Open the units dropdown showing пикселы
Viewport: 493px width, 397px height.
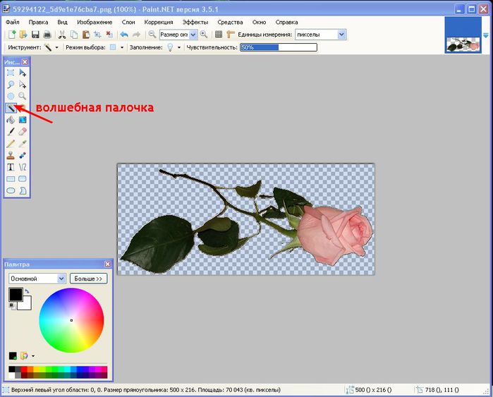[342, 35]
